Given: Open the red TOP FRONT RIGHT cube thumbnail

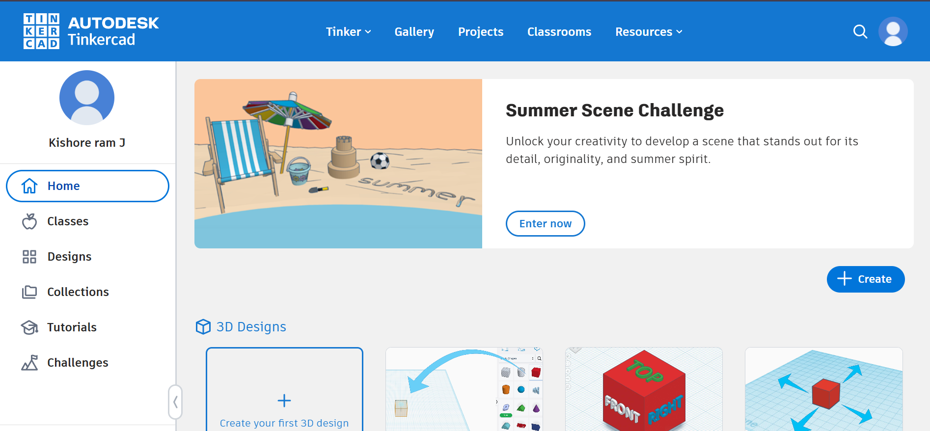Looking at the screenshot, I should (644, 390).
